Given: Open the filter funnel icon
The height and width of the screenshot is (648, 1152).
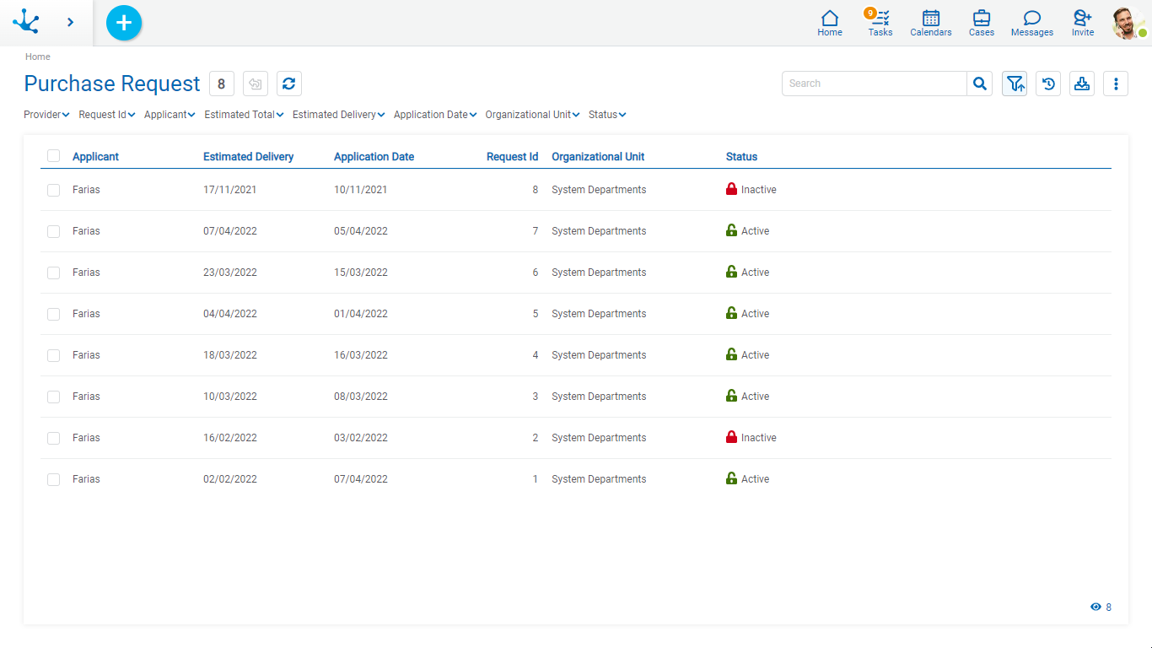Looking at the screenshot, I should pyautogui.click(x=1015, y=84).
